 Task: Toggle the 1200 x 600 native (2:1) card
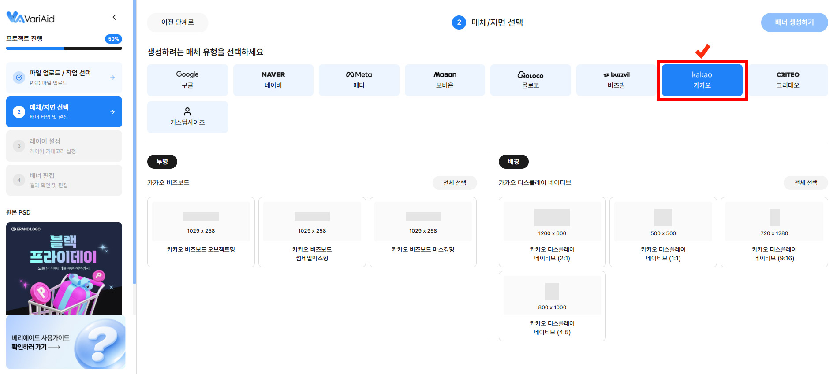[x=552, y=232]
